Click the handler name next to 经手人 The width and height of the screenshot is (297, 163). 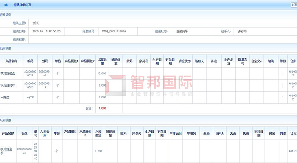click(242, 31)
